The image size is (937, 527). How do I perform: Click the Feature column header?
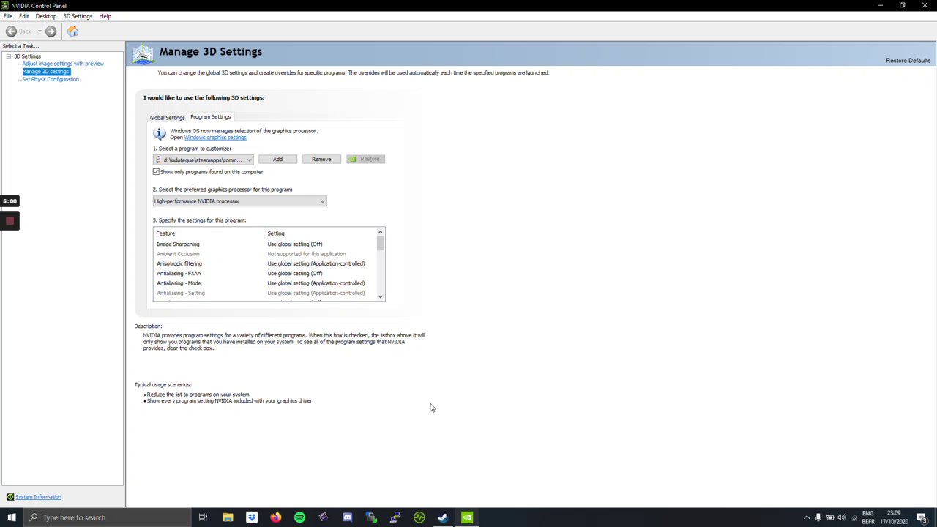tap(165, 233)
